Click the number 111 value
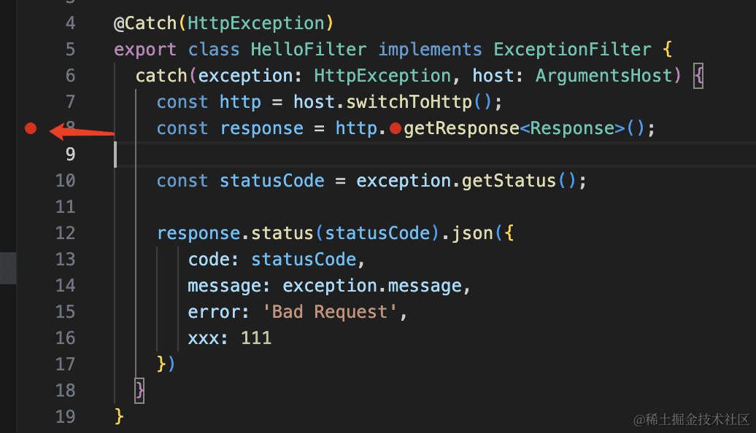756x433 pixels. point(255,338)
